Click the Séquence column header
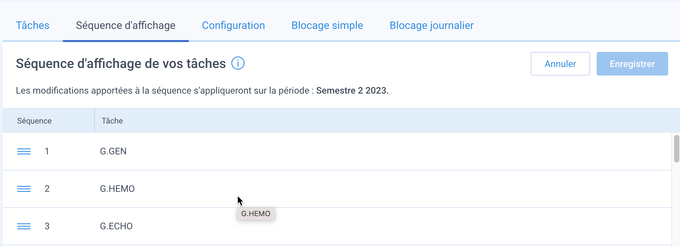The image size is (680, 247). pos(34,121)
